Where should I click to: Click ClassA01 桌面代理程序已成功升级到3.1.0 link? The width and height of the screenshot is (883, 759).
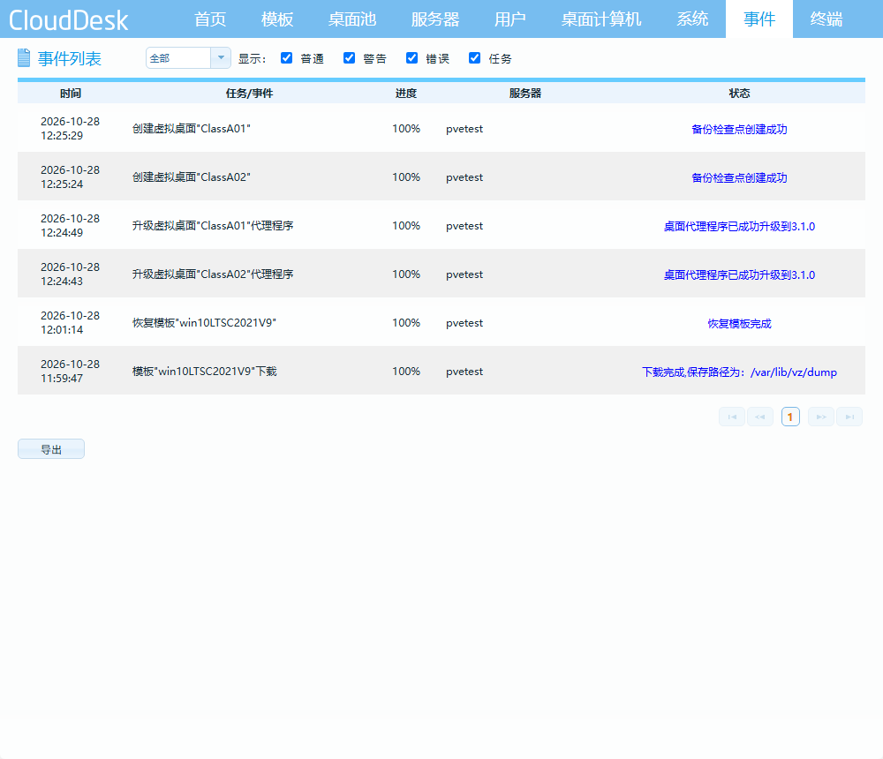[x=739, y=226]
